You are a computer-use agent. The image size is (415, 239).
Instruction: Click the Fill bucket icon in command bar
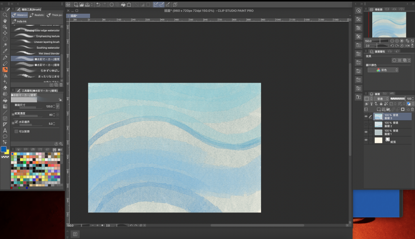[x=123, y=5]
